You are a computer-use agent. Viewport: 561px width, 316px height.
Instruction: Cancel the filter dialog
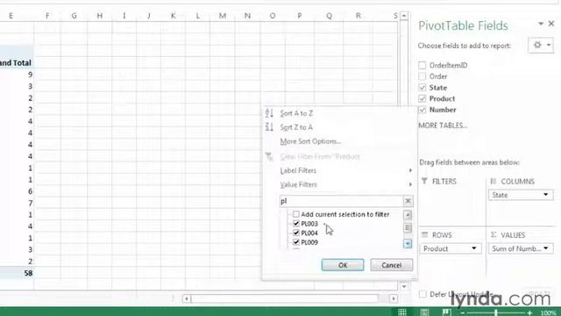point(391,265)
